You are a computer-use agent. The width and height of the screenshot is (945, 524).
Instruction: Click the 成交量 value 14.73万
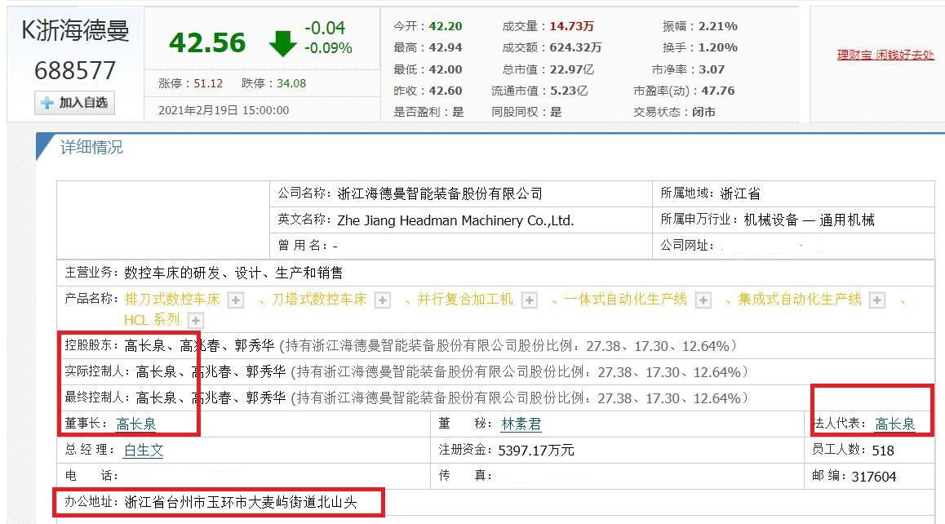pyautogui.click(x=572, y=26)
